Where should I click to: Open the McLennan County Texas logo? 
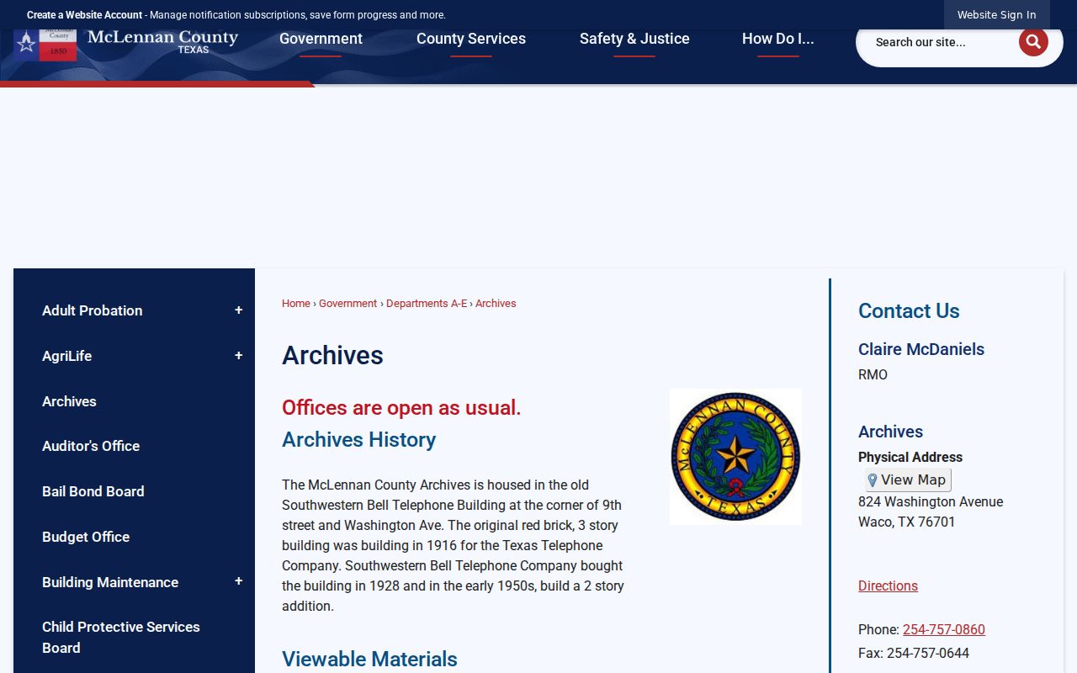click(x=126, y=44)
